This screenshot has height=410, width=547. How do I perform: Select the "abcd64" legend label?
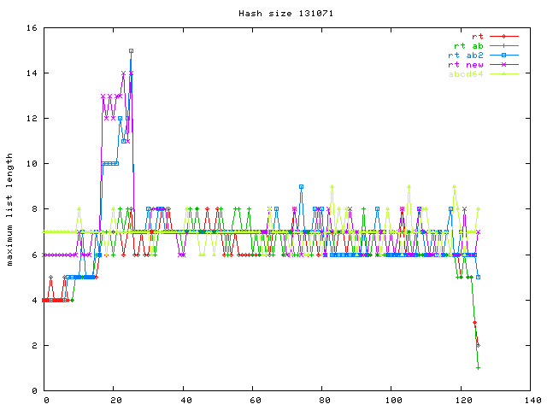pos(466,74)
